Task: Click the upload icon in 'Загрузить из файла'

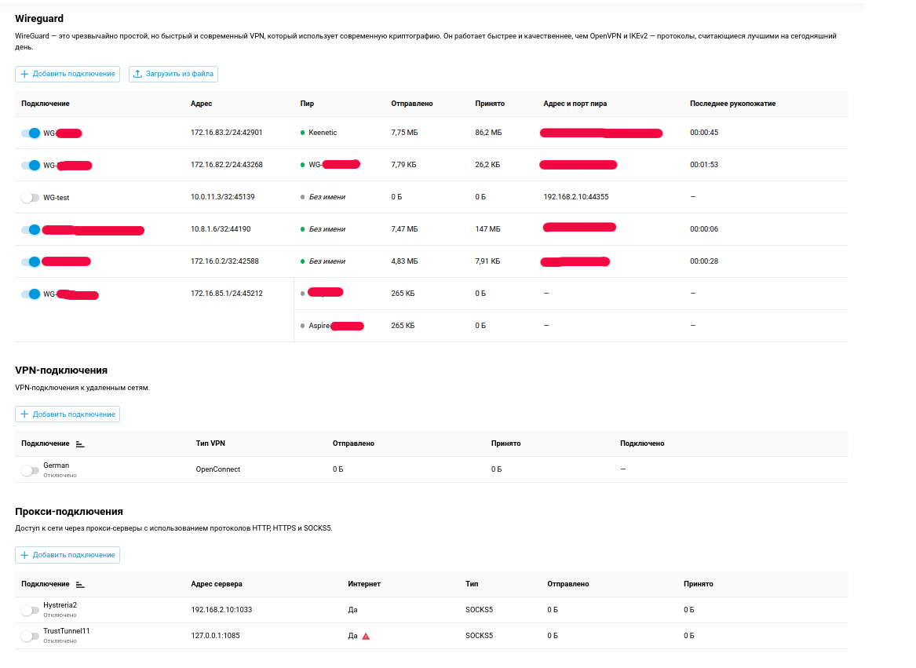Action: tap(137, 74)
